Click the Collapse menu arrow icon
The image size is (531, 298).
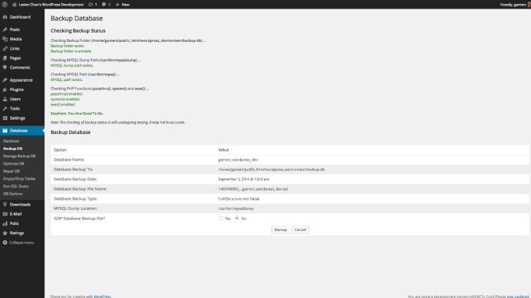[5, 242]
